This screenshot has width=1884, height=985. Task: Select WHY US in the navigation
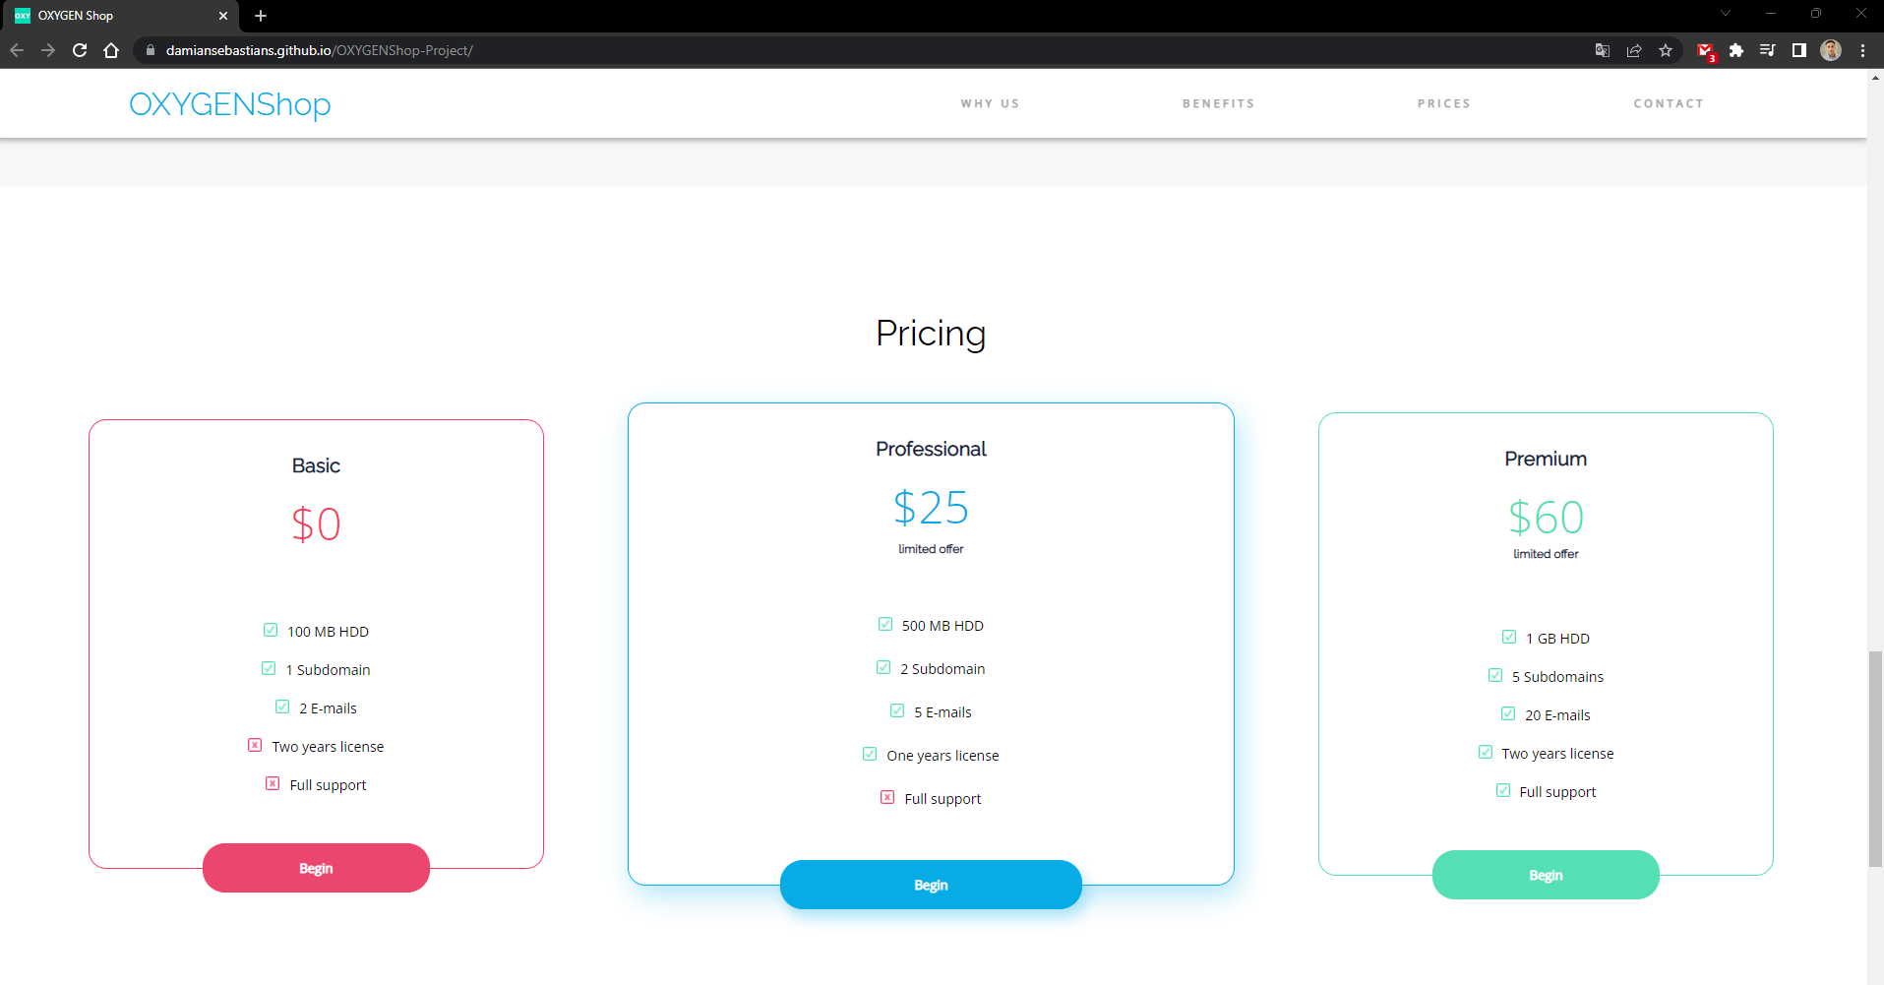(990, 103)
